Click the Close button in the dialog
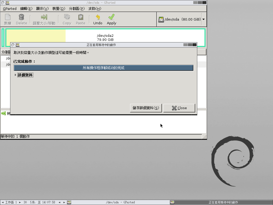 [179, 108]
